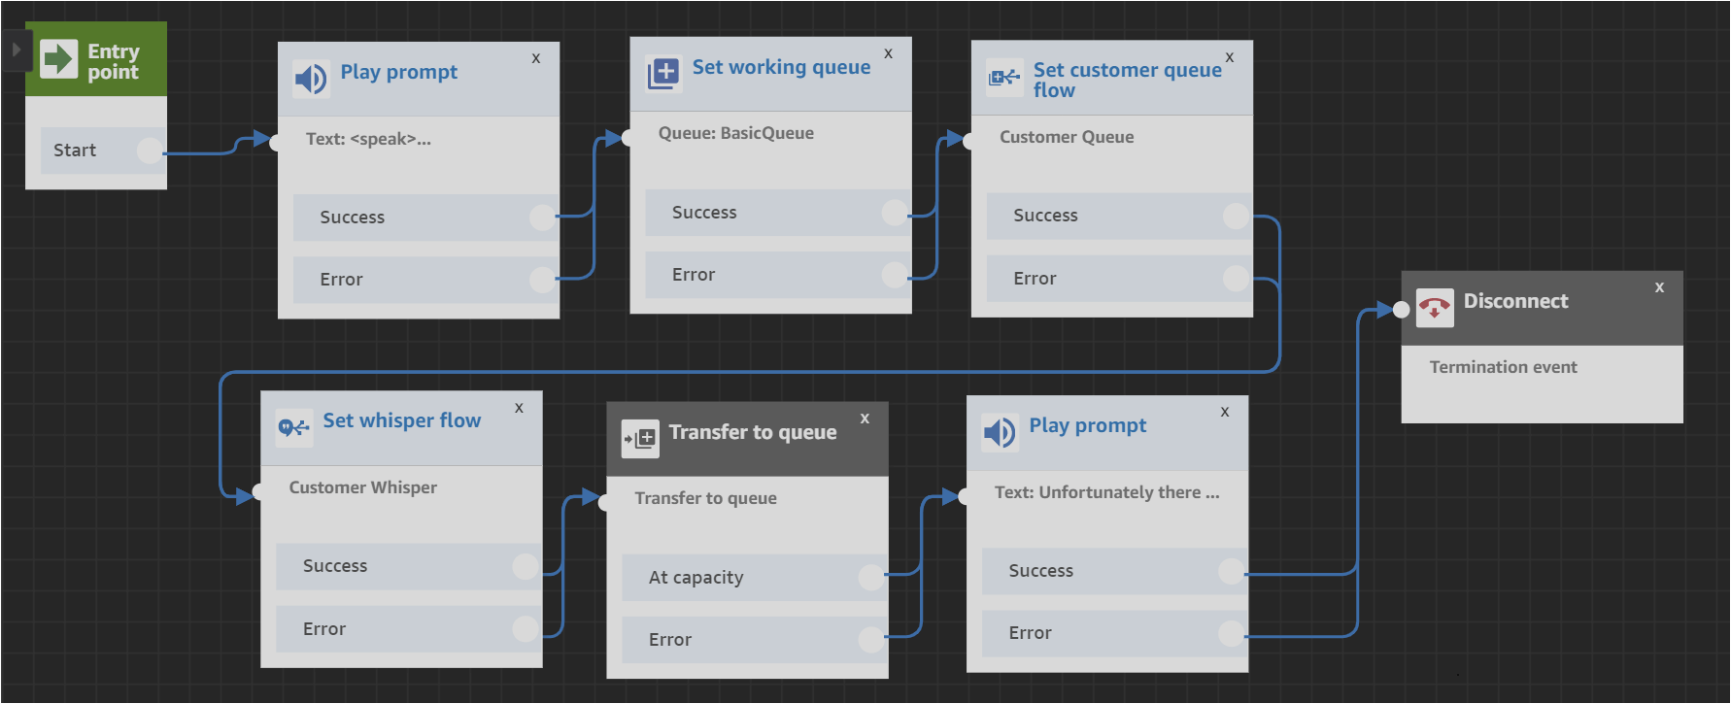The width and height of the screenshot is (1731, 704).
Task: Click the Set working queue block icon
Action: 663,73
